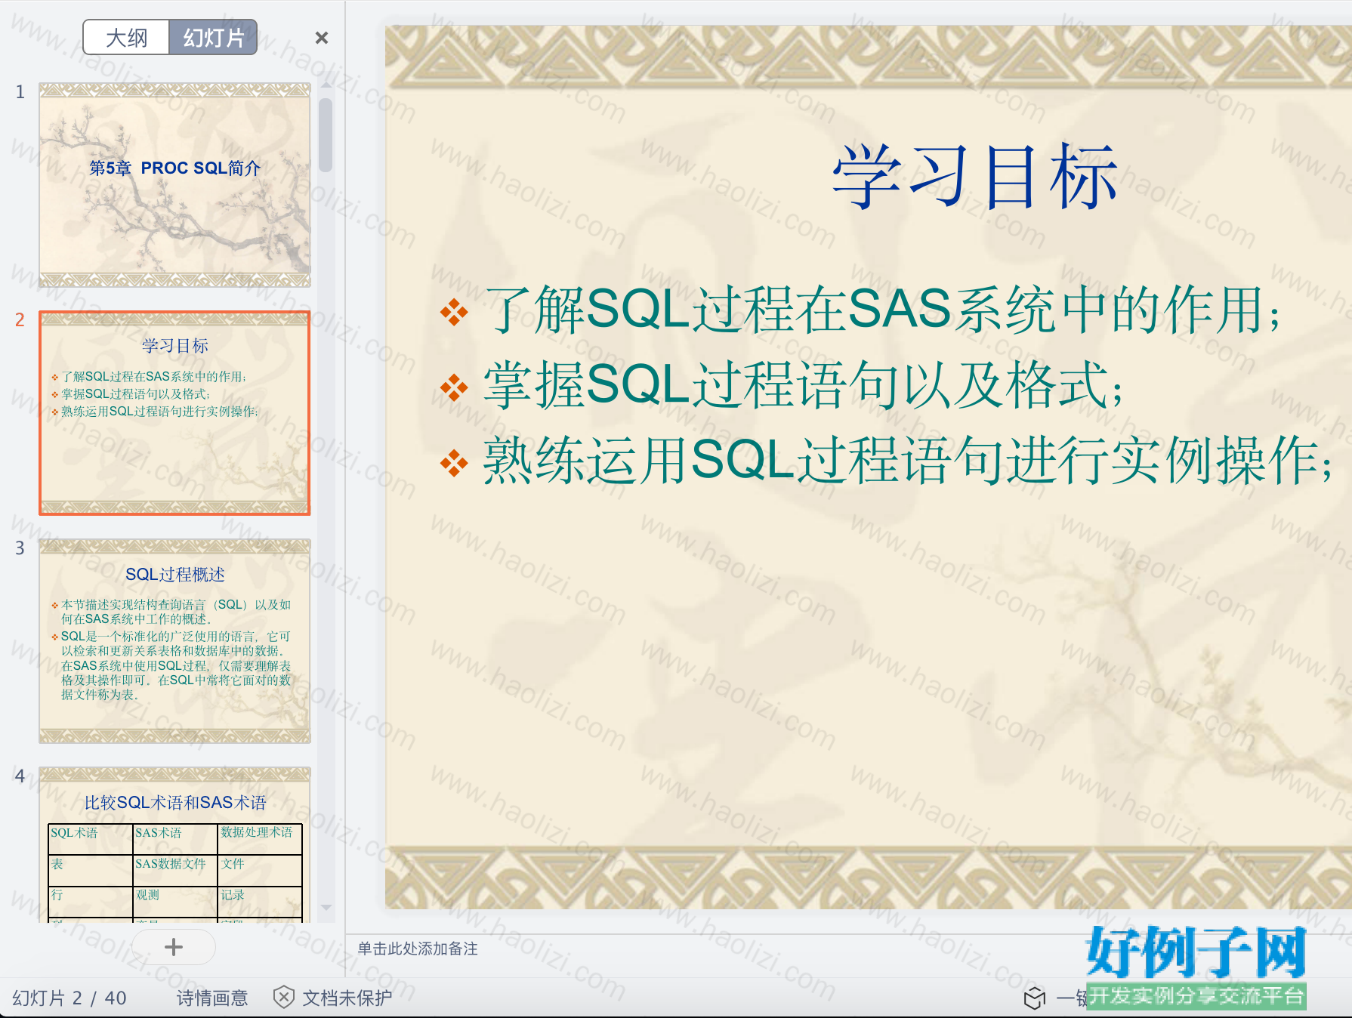Click the 诗情画意 theme name in status bar
The width and height of the screenshot is (1352, 1018).
point(212,998)
